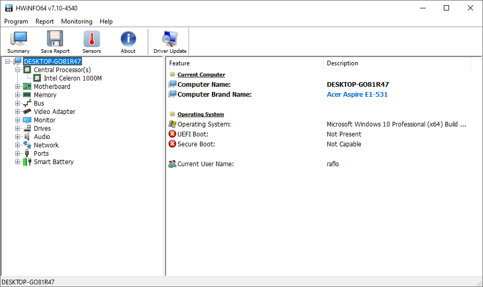
Task: Click the Save Report floppy icon
Action: point(55,39)
